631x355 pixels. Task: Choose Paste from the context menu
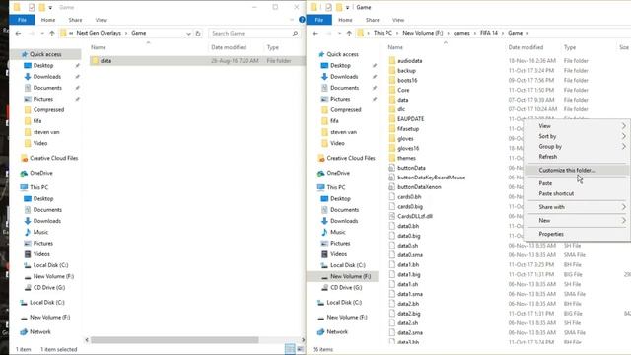[x=545, y=183]
